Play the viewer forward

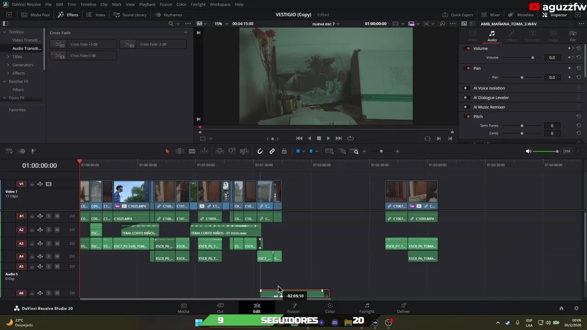[x=328, y=138]
